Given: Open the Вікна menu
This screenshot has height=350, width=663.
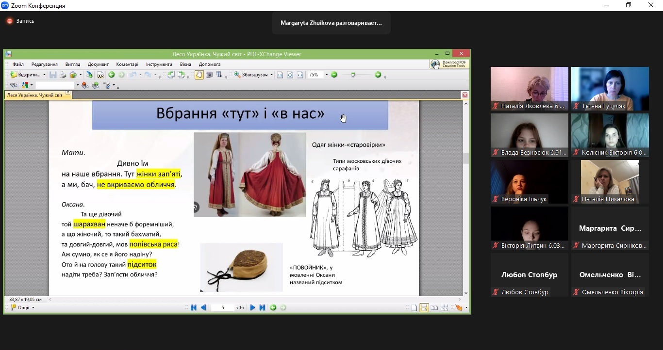Looking at the screenshot, I should [185, 64].
